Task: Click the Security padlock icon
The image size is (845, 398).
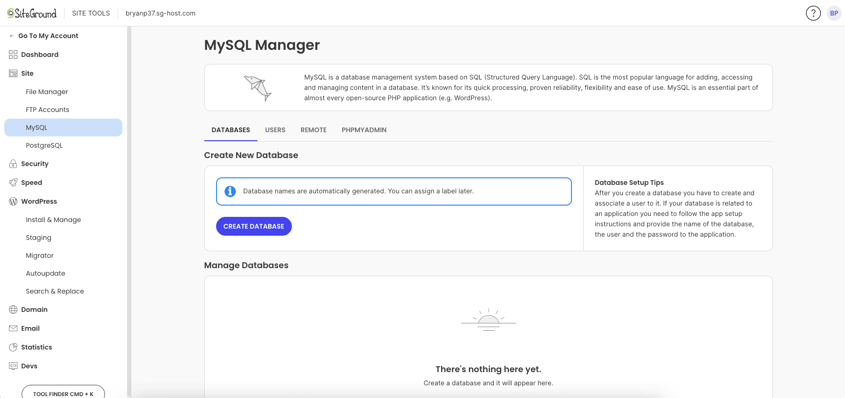Action: [x=13, y=164]
